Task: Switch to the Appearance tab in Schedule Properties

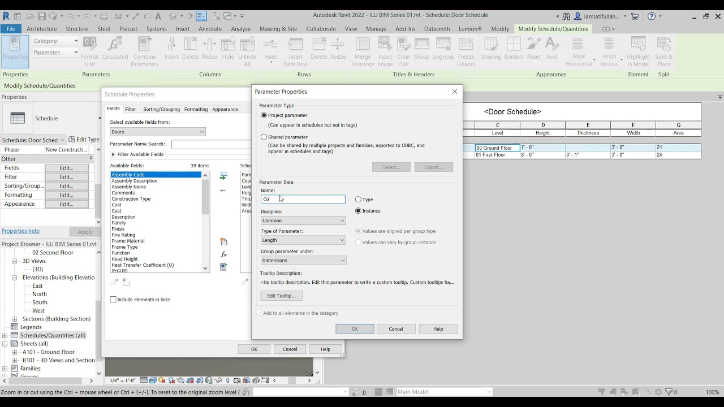Action: click(225, 109)
